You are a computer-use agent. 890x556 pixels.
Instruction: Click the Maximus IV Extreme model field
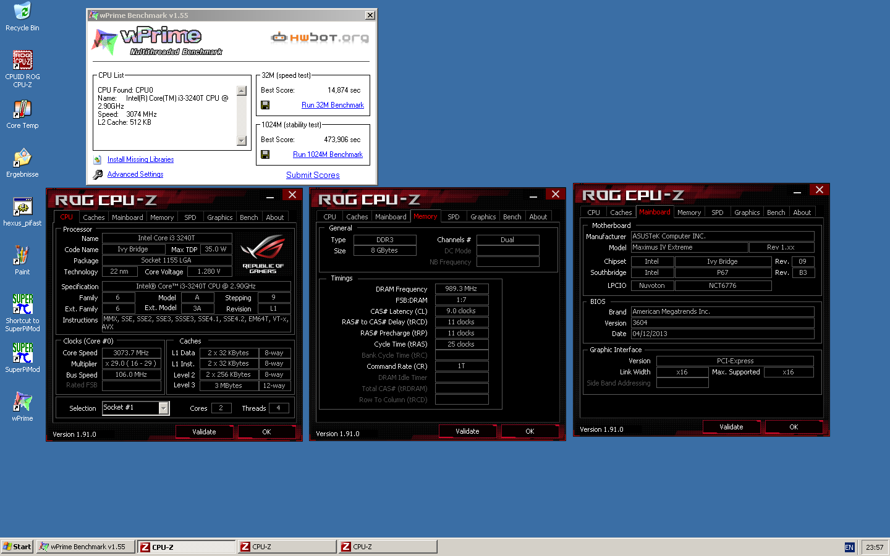click(x=690, y=247)
